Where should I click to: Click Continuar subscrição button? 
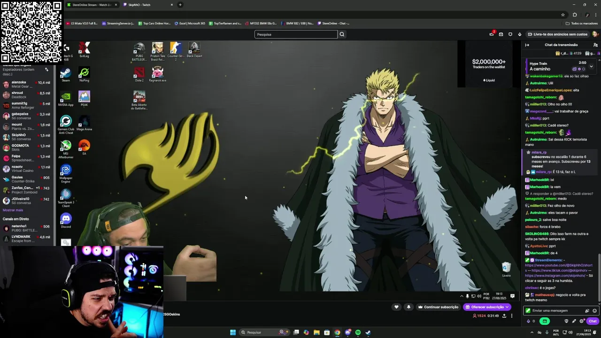[x=438, y=307]
